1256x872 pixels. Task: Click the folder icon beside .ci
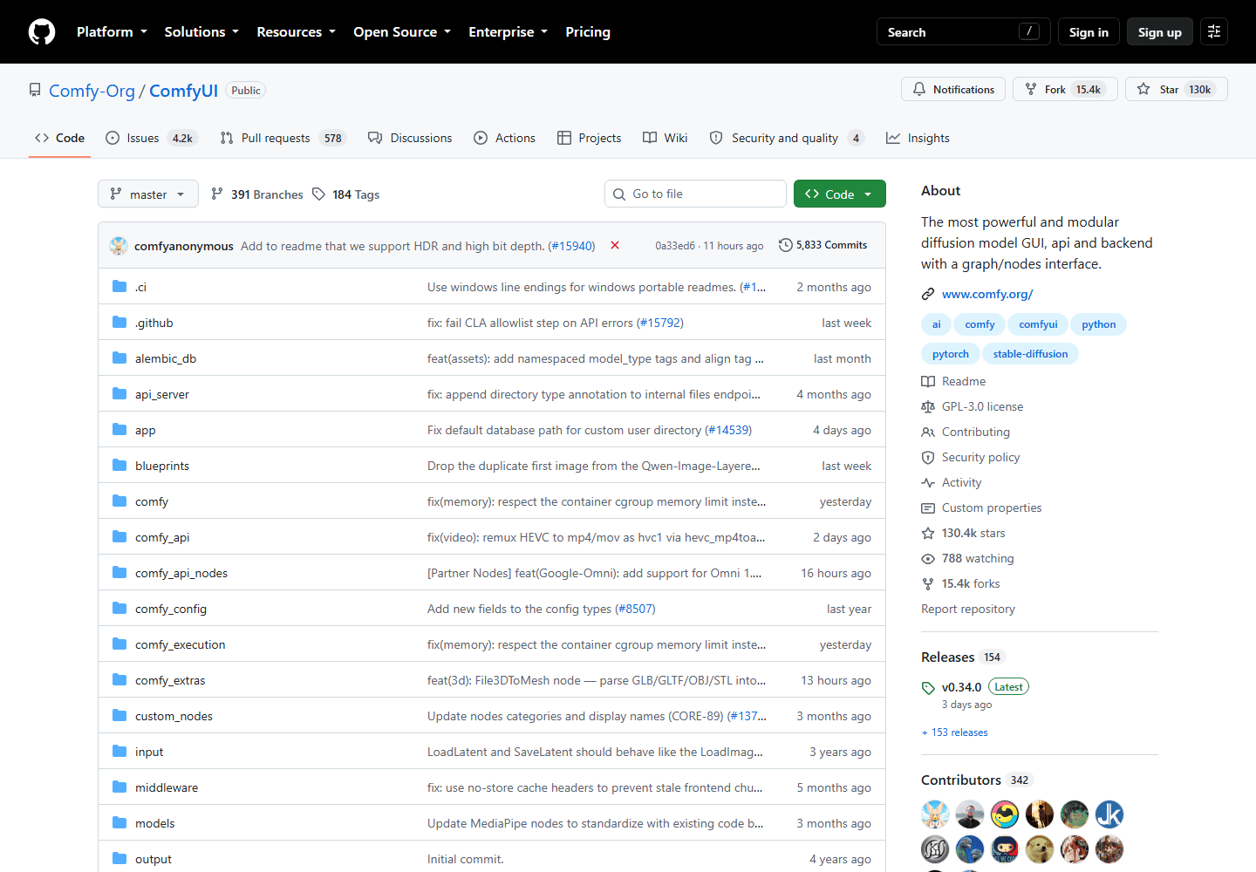coord(119,286)
